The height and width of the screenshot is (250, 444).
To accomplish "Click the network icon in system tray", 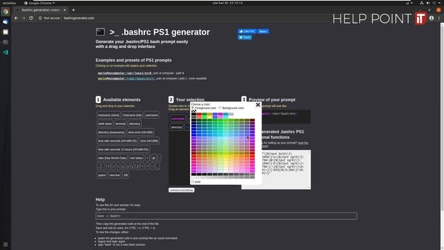I will (x=421, y=3).
